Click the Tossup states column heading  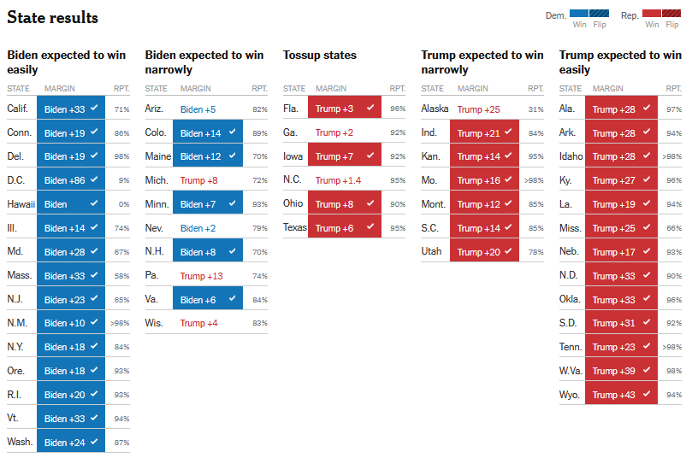[320, 55]
